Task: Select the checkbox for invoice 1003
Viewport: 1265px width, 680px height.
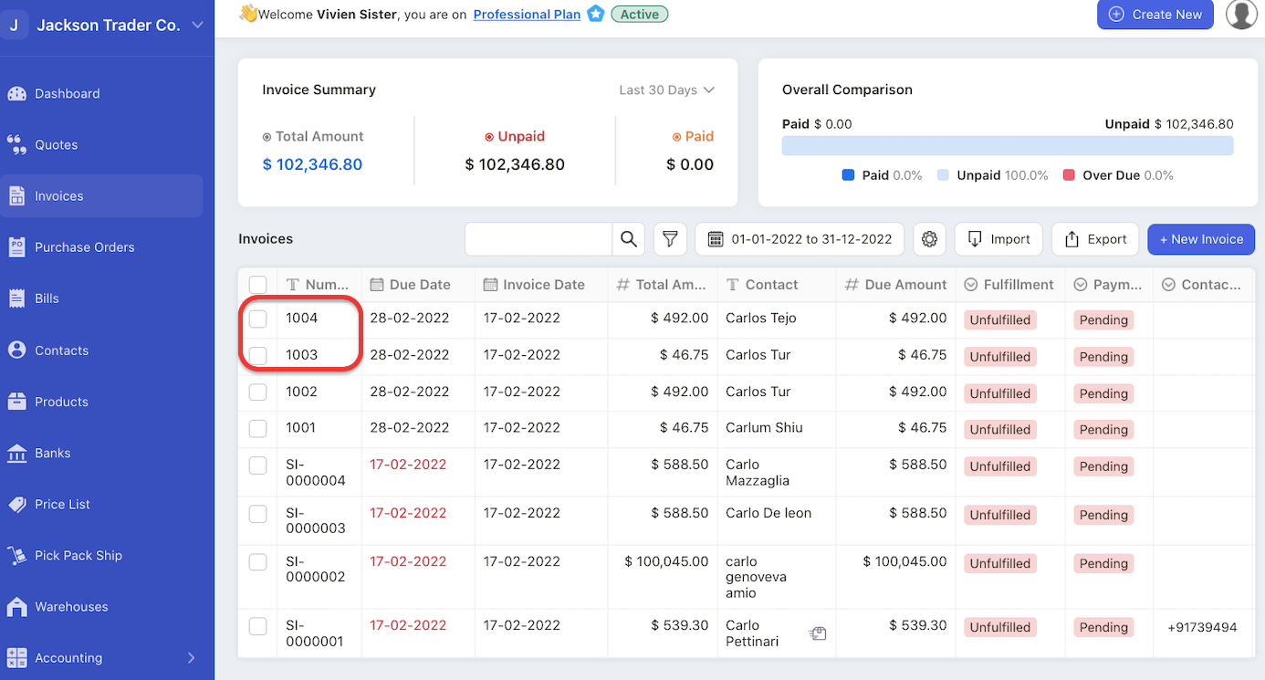Action: (x=258, y=355)
